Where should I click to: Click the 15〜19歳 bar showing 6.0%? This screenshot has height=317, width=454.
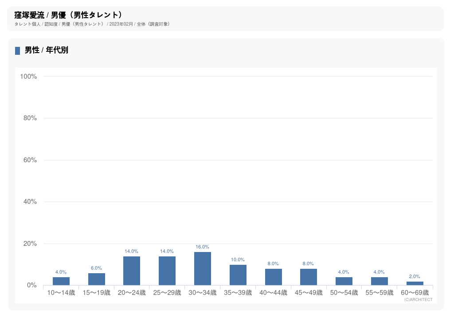coord(96,279)
